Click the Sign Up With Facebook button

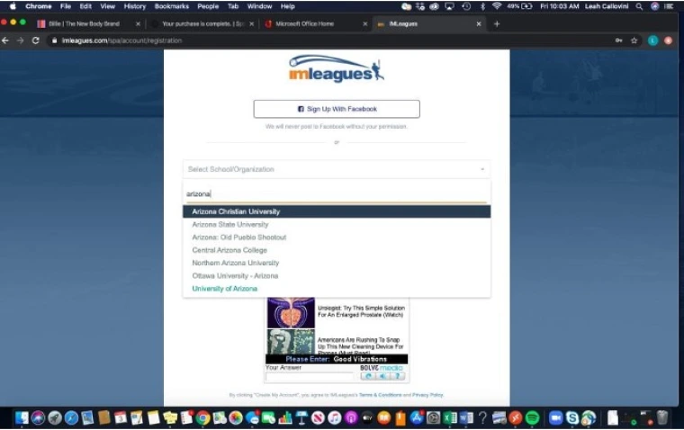(337, 109)
